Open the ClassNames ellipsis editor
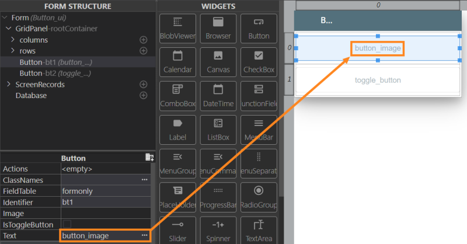Screen dimensions: 467x244 [x=145, y=180]
